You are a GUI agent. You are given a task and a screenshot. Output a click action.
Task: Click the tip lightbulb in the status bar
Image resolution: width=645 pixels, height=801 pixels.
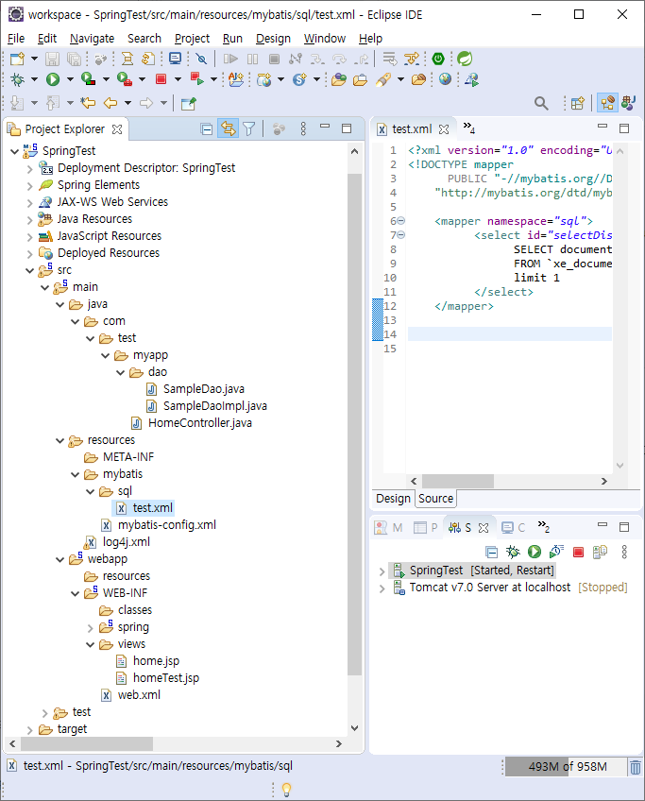coord(286,790)
